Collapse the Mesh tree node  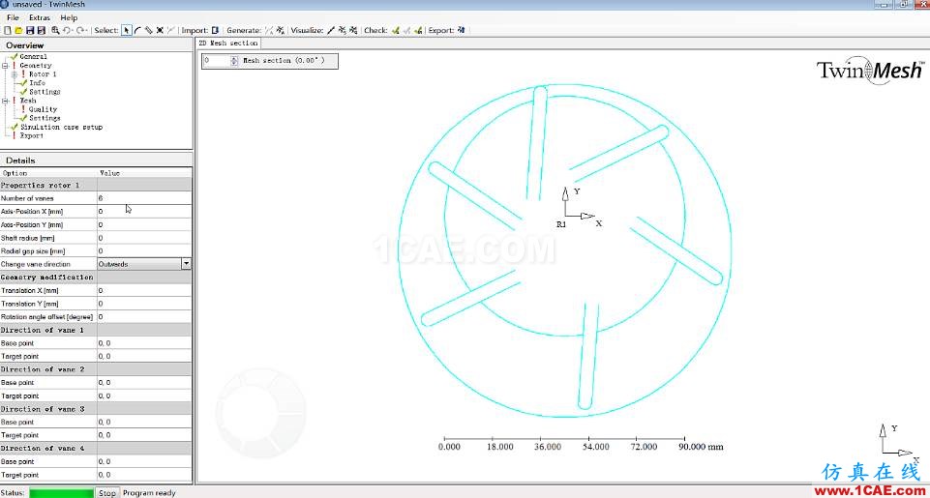click(x=6, y=101)
